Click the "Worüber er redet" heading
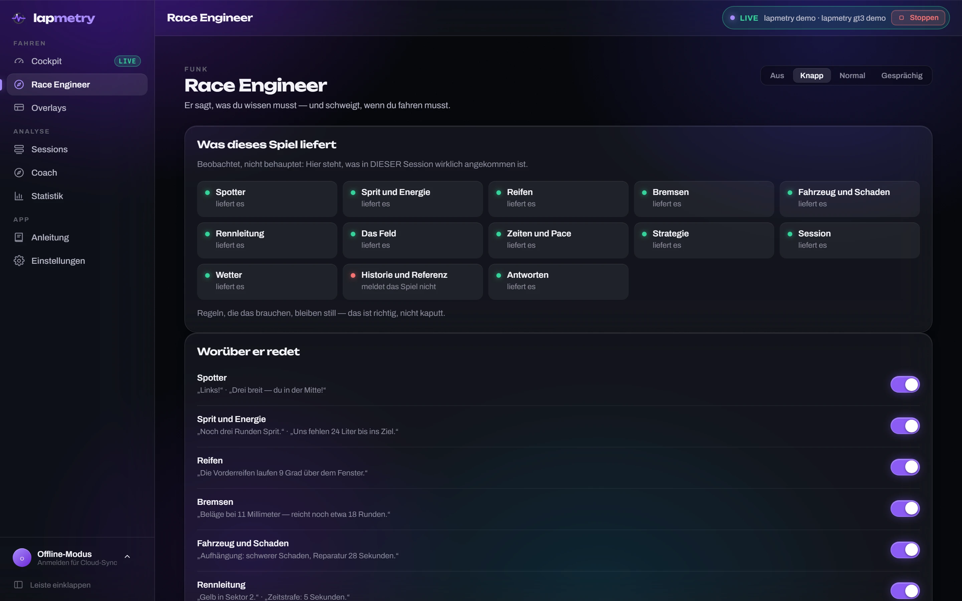962x601 pixels. click(248, 351)
